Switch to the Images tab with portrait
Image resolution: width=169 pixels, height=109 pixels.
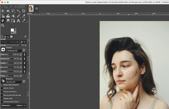pyautogui.click(x=11, y=37)
